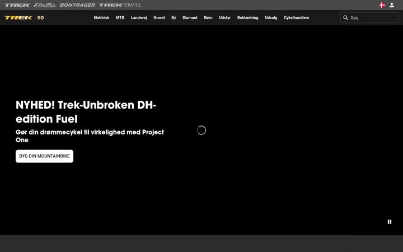
Task: Open the user account icon
Action: tap(392, 5)
